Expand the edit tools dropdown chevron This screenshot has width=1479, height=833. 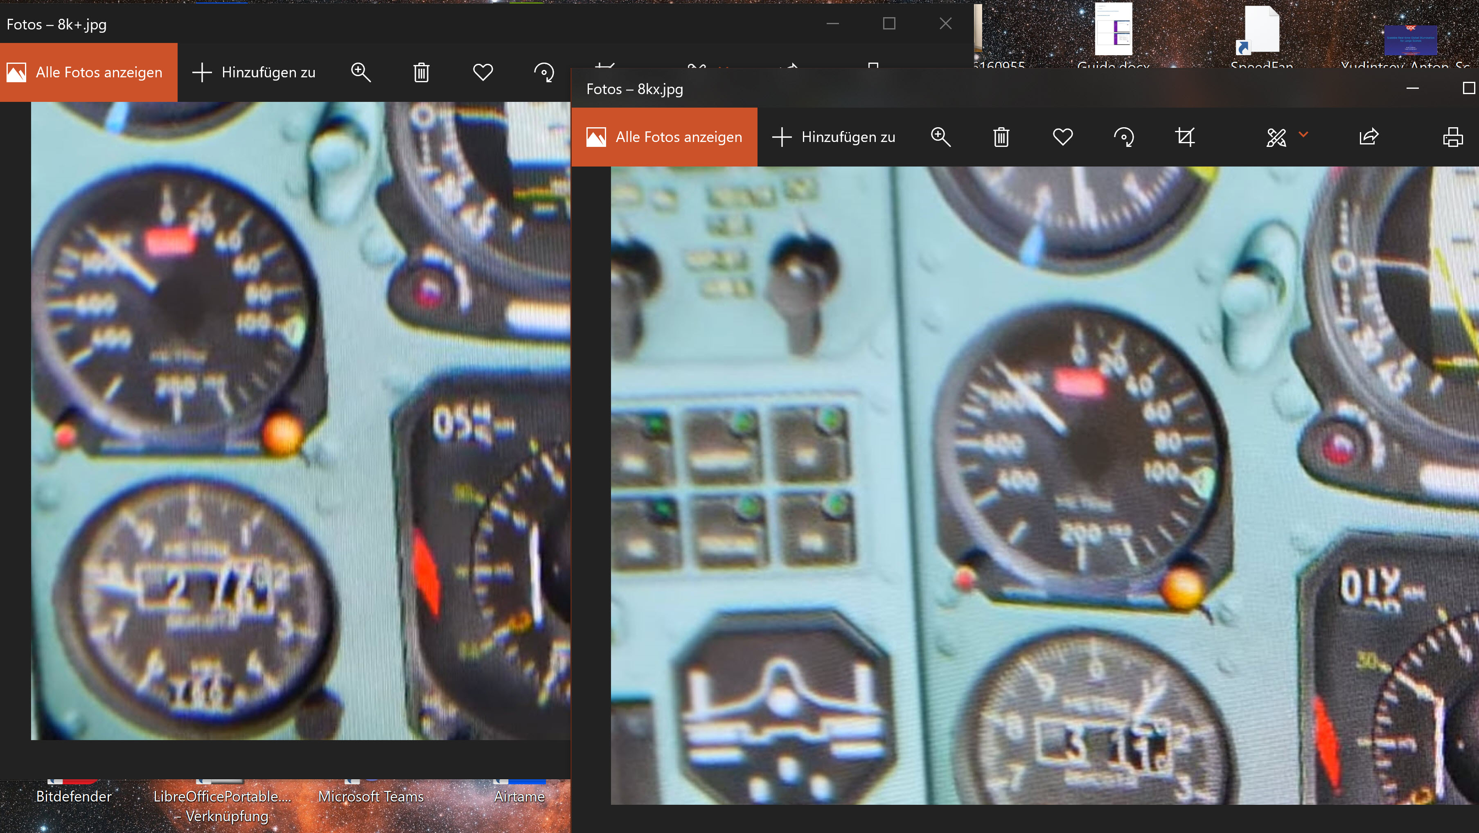pos(1303,134)
